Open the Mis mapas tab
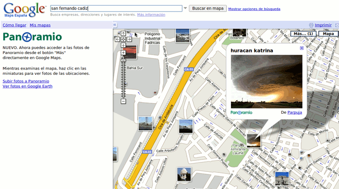This screenshot has height=189, width=339. 40,25
